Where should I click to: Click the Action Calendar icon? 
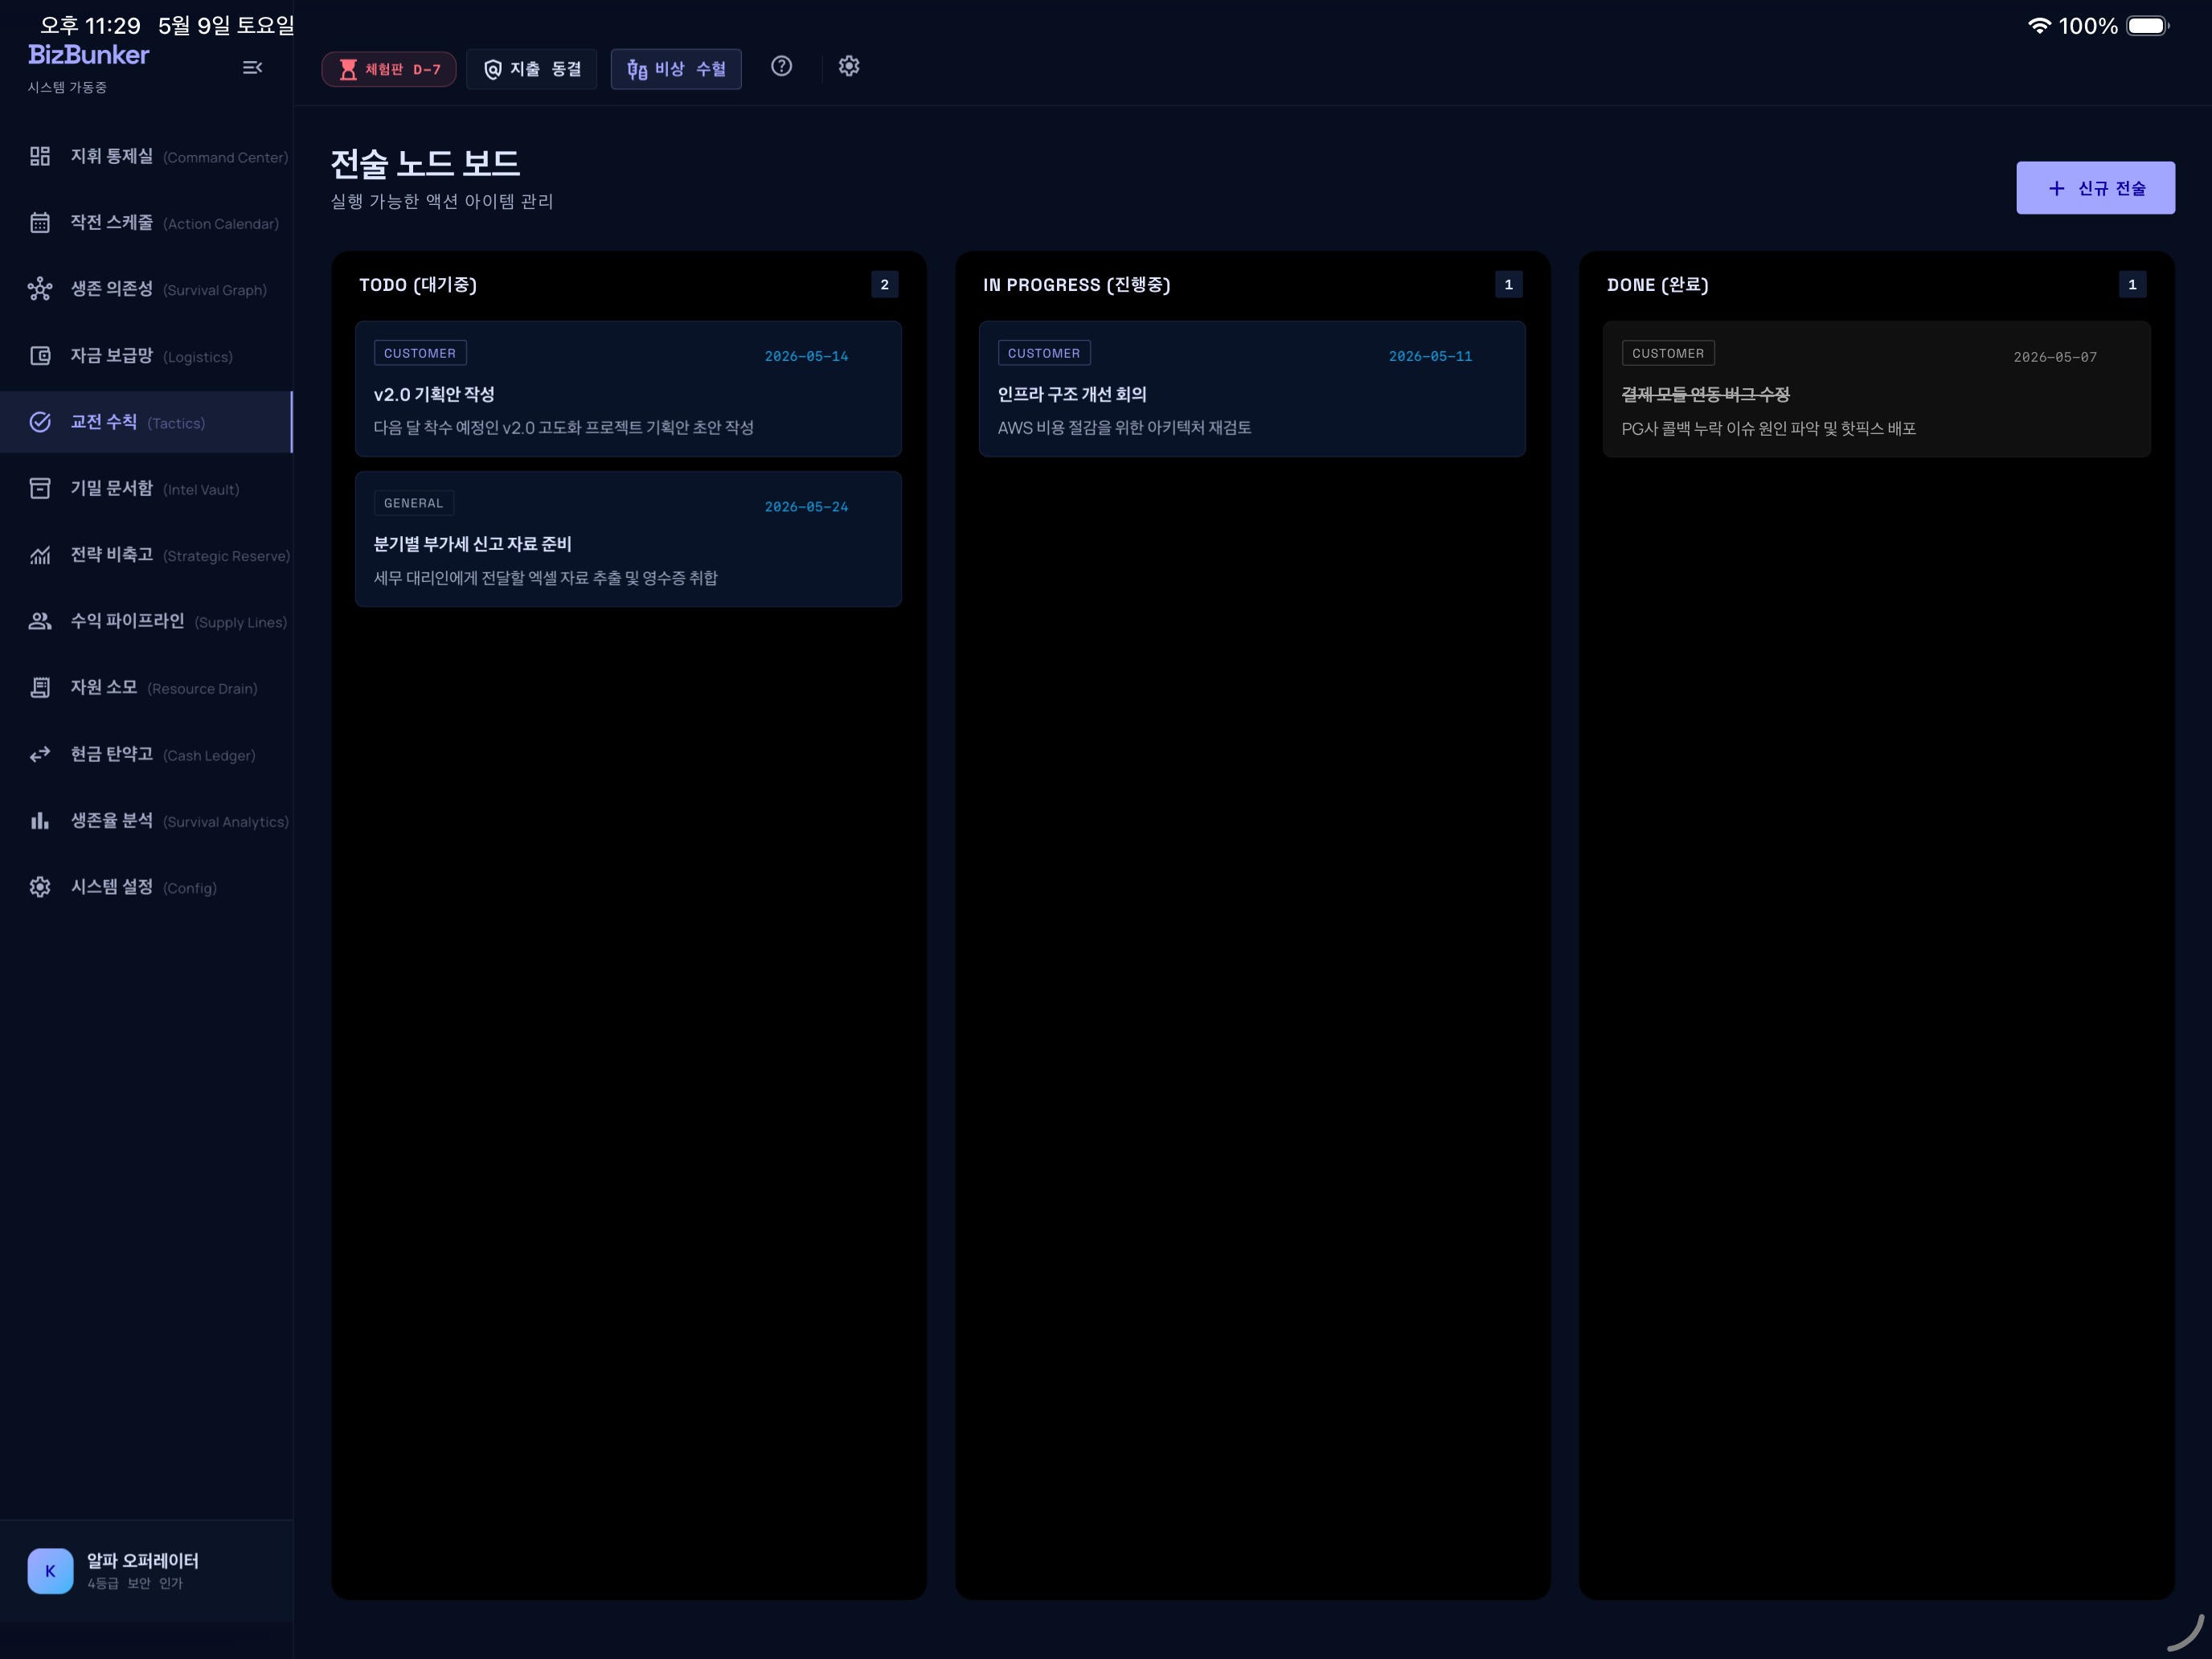point(40,222)
